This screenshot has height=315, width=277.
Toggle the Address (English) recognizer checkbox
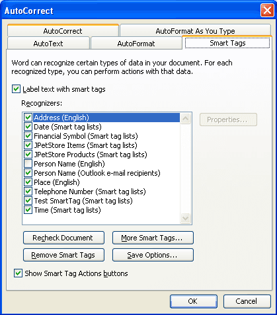pos(28,118)
